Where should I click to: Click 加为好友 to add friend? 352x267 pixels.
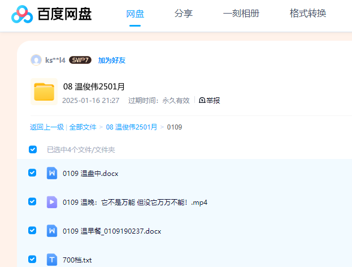tap(111, 60)
